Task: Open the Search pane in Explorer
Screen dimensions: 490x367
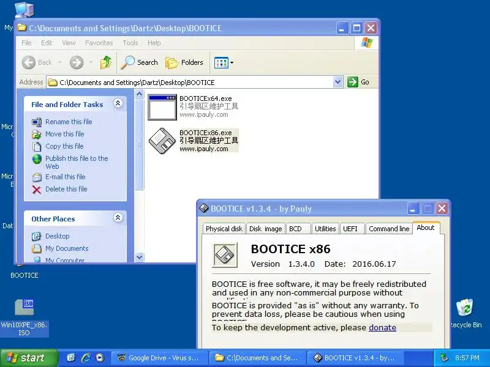Action: pyautogui.click(x=140, y=62)
